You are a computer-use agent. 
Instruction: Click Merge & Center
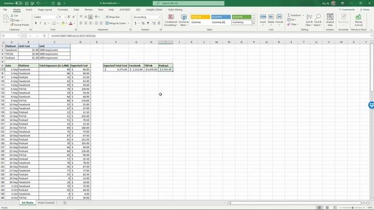click(116, 23)
